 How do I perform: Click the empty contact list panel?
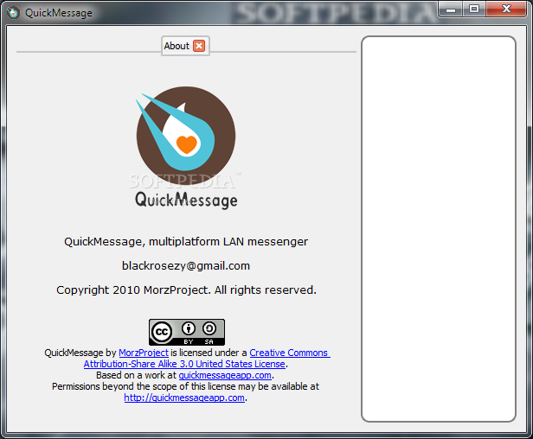439,229
